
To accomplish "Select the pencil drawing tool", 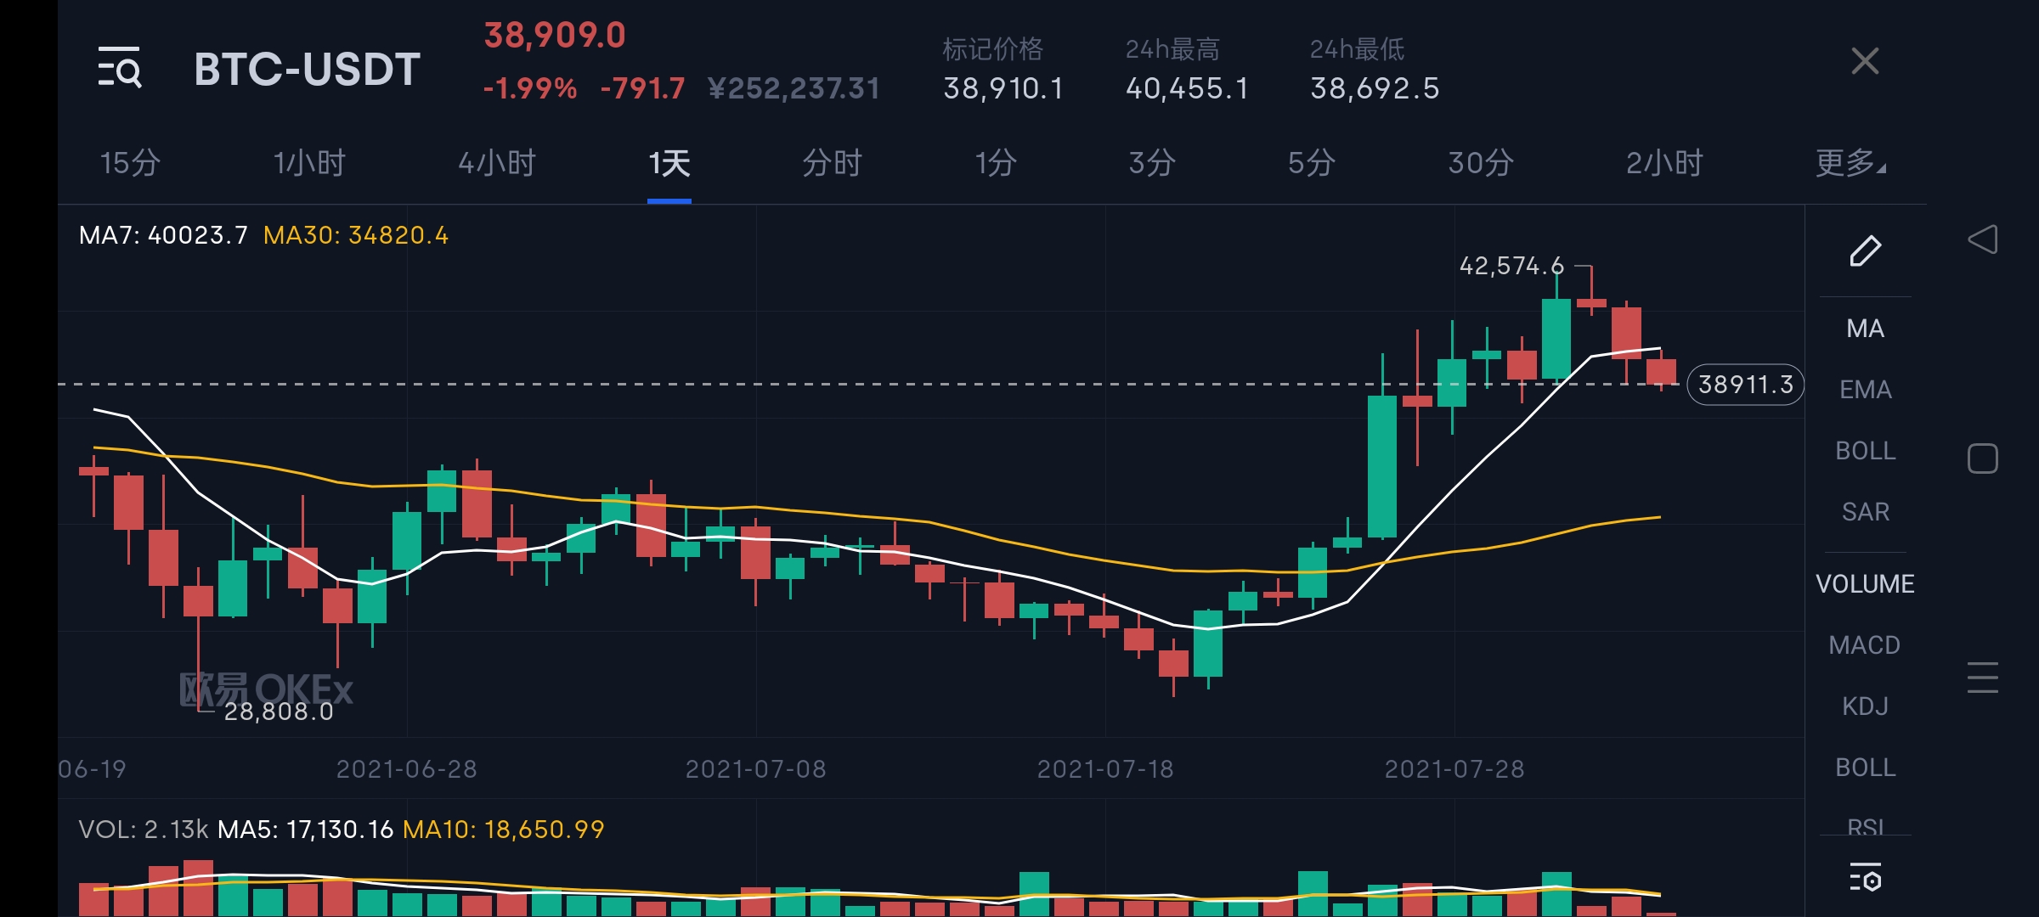I will pyautogui.click(x=1865, y=251).
